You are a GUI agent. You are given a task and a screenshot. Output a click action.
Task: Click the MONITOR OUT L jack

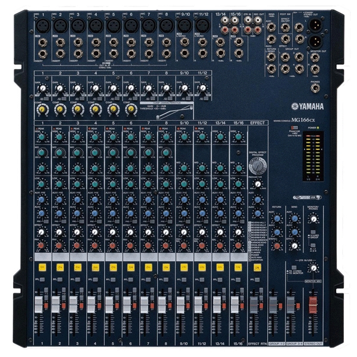click(x=315, y=58)
